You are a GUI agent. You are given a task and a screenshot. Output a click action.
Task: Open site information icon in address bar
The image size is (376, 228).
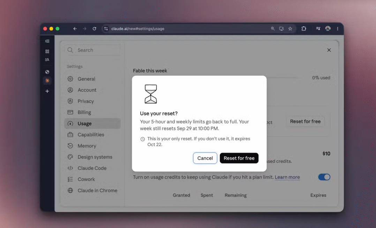point(106,29)
